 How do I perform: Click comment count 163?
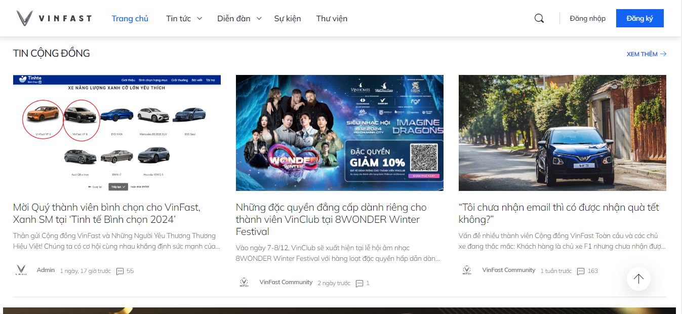(593, 271)
